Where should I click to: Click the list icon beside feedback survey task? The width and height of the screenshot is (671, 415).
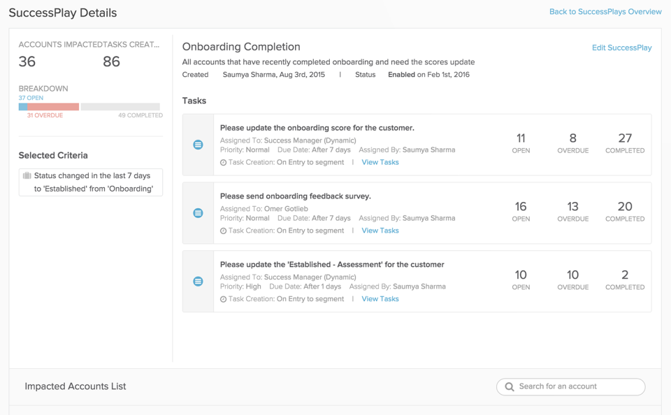pos(198,213)
